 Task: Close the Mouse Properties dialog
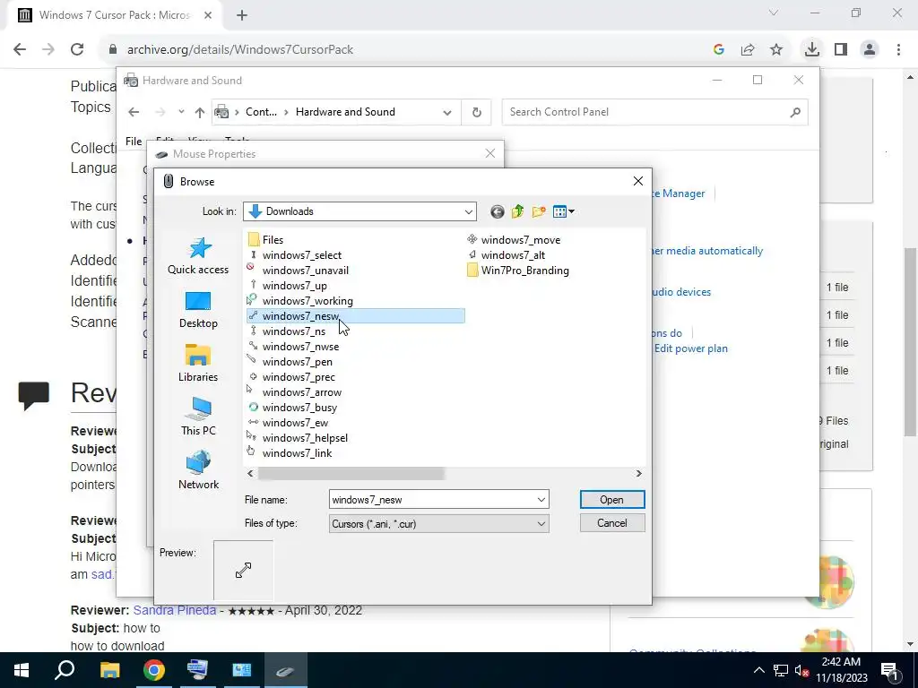point(490,153)
